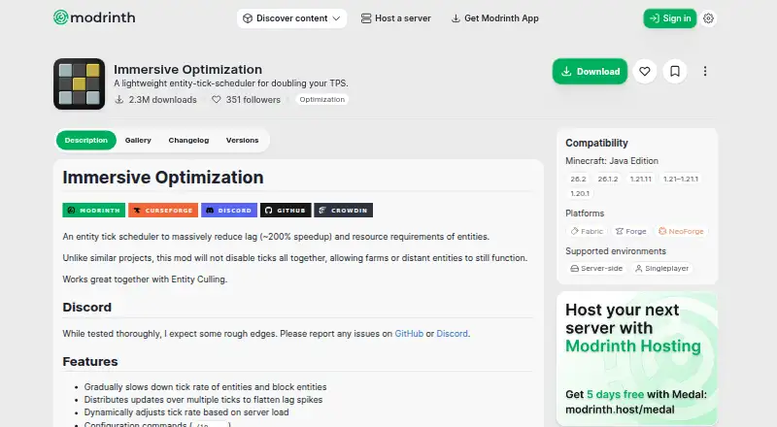Click the Optimization category tag
The image size is (777, 427).
[x=322, y=100]
